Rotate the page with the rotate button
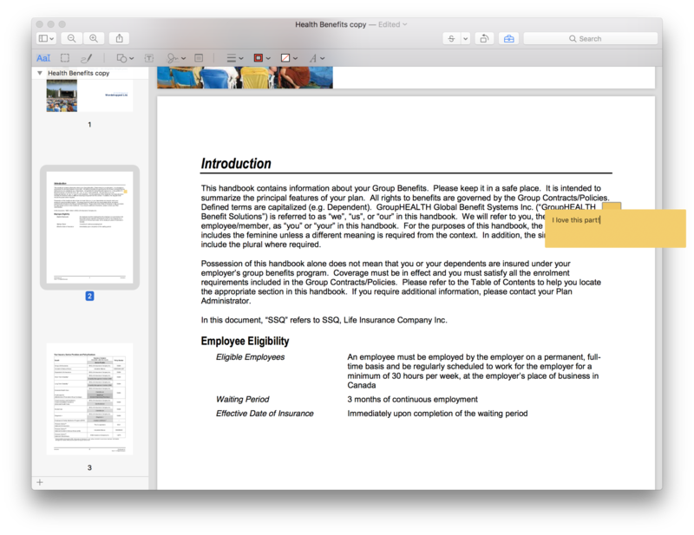 [484, 38]
